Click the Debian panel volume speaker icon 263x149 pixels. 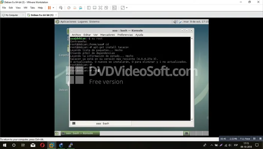pos(175,22)
